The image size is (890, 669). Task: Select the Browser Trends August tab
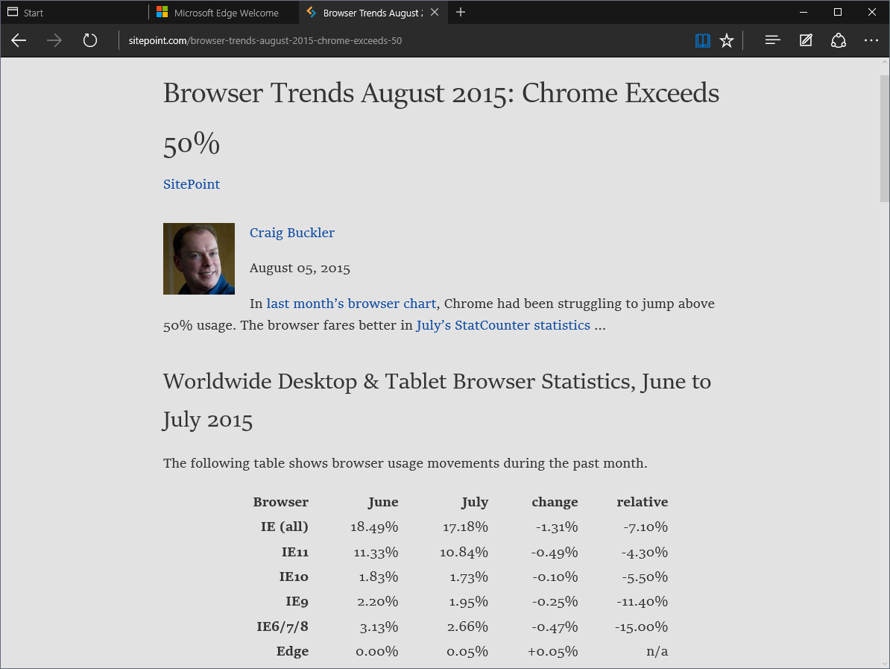373,13
